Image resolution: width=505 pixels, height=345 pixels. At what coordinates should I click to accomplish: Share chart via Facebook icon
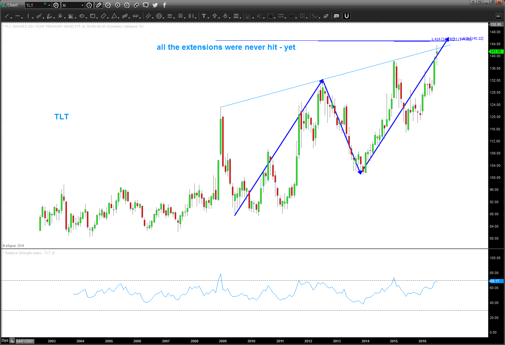(165, 5)
